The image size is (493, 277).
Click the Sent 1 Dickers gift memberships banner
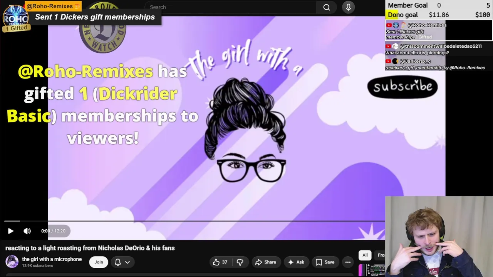pyautogui.click(x=95, y=17)
